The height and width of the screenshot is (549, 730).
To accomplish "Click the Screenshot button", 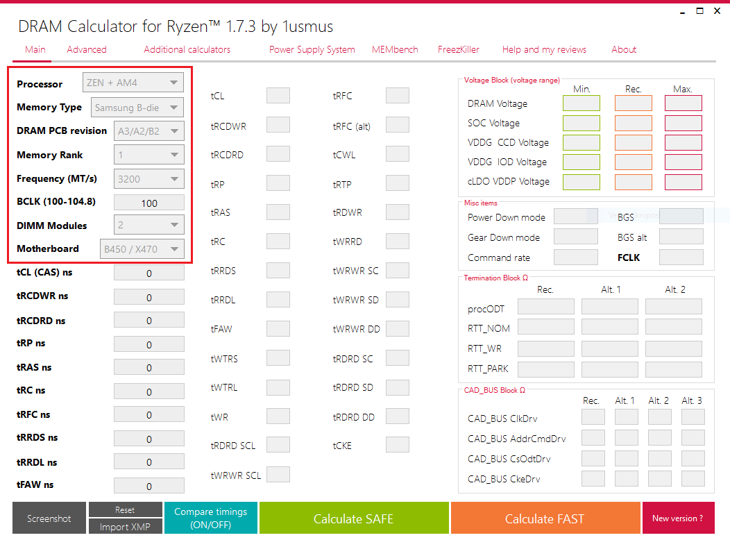I will point(49,518).
